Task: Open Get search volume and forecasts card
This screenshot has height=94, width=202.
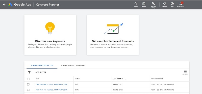Action: click(x=113, y=35)
